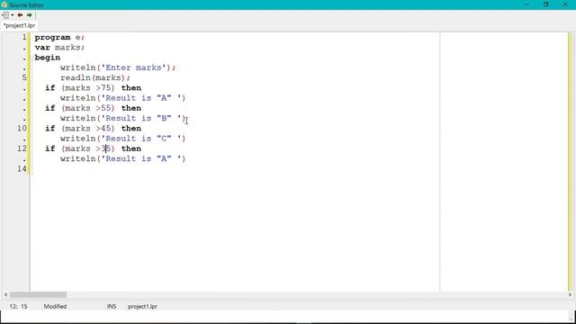Viewport: 576px width, 324px height.
Task: Click the horizontal scrollbar left arrow
Action: (5, 294)
